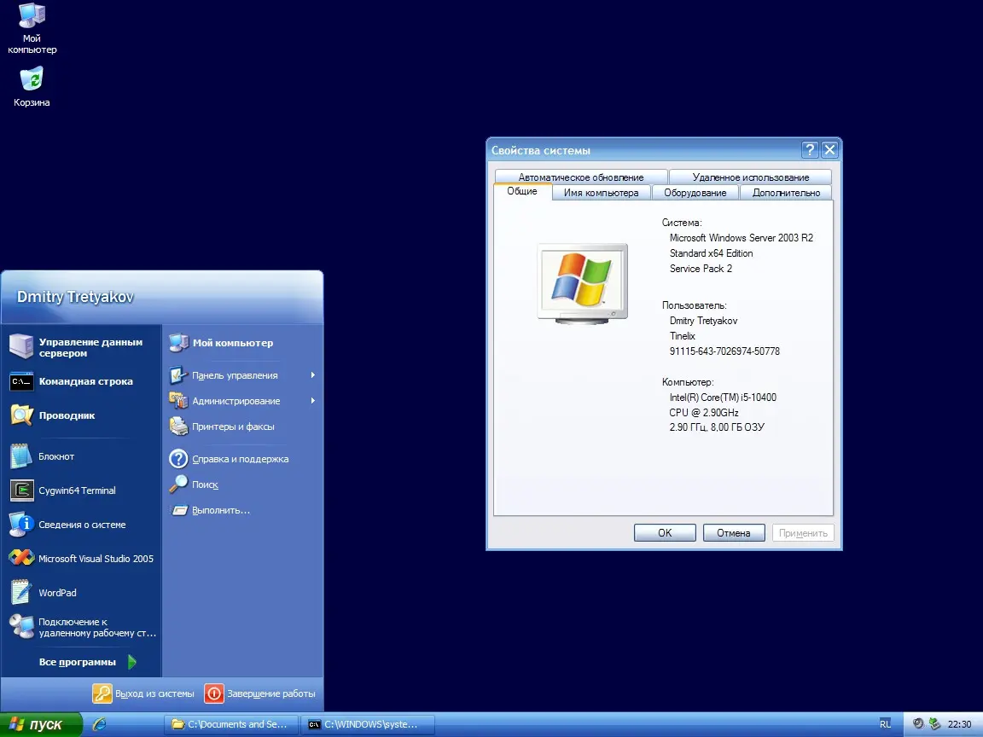Click the network connection tray icon
The width and height of the screenshot is (983, 737).
(x=934, y=724)
